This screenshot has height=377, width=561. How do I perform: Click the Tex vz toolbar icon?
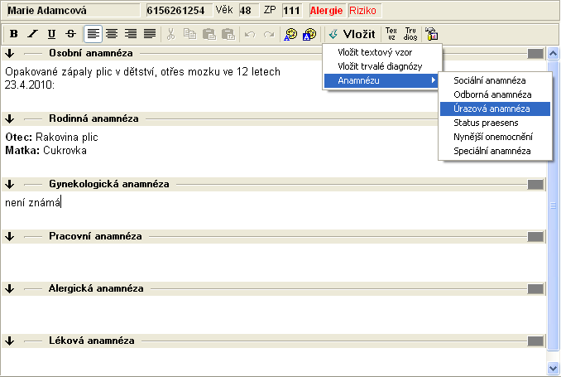click(391, 34)
